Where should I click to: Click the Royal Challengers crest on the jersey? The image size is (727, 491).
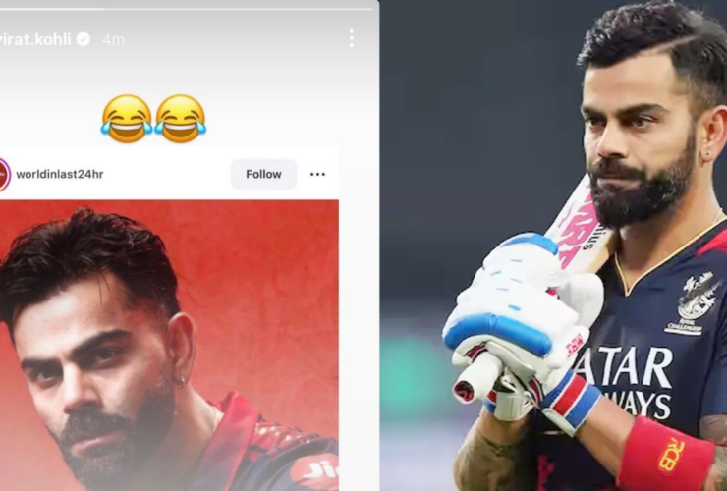pyautogui.click(x=693, y=302)
